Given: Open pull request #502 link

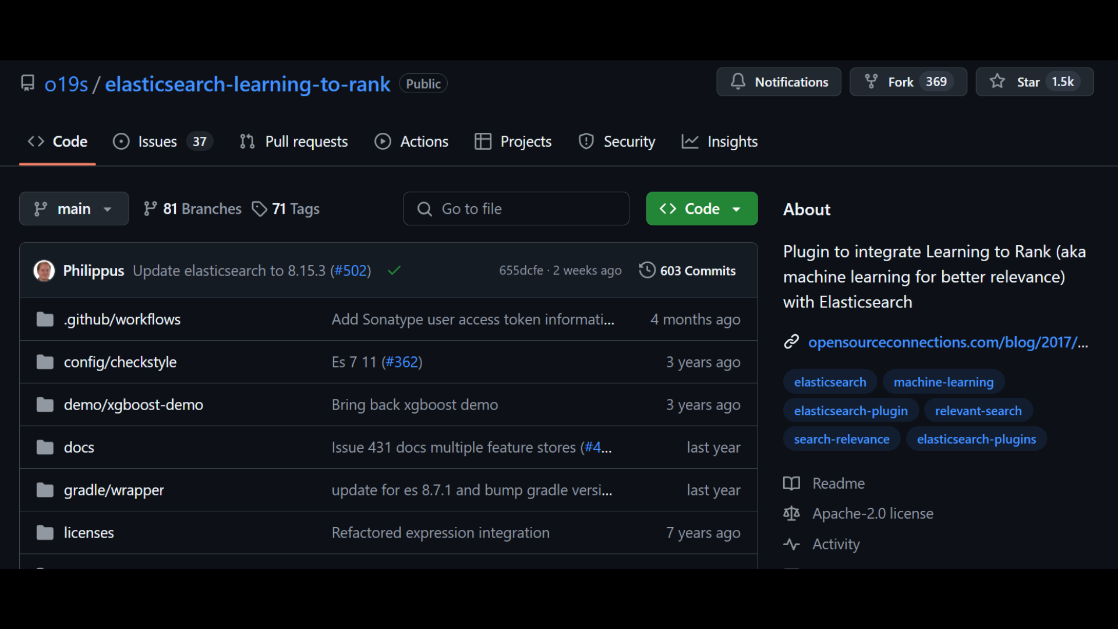Looking at the screenshot, I should tap(351, 271).
